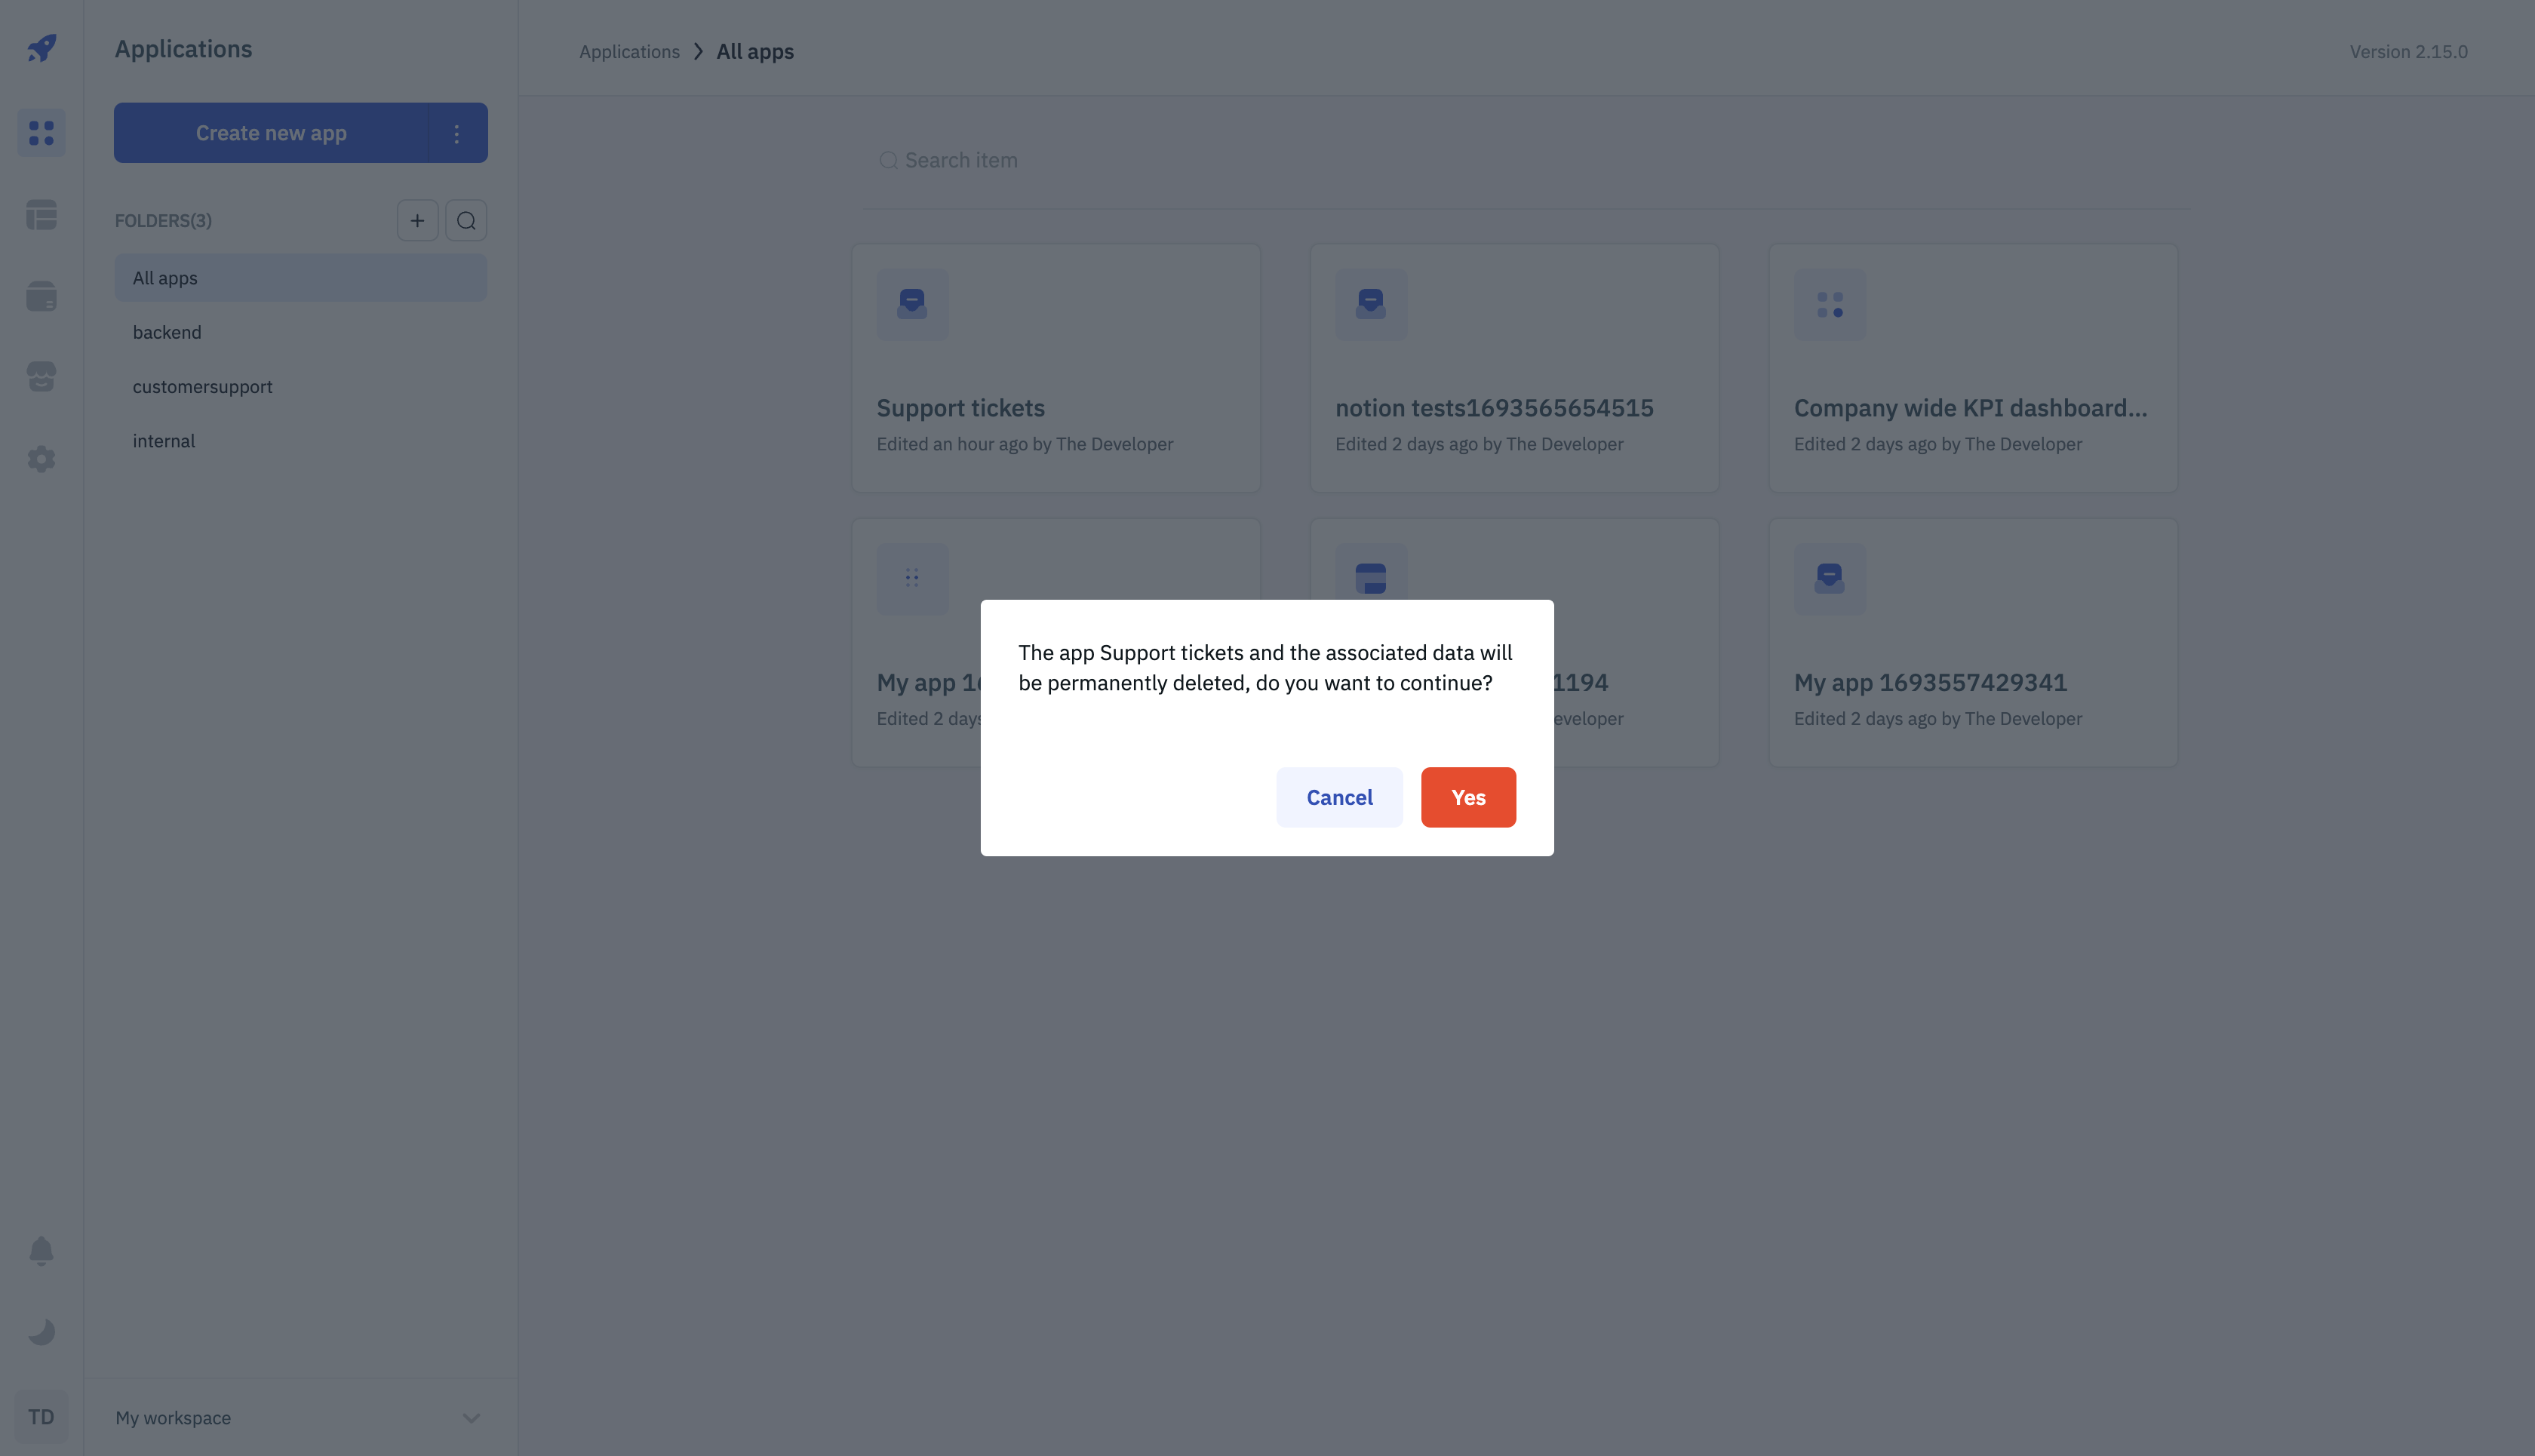Image resolution: width=2535 pixels, height=1456 pixels.
Task: Click Applications breadcrumb link
Action: point(629,52)
